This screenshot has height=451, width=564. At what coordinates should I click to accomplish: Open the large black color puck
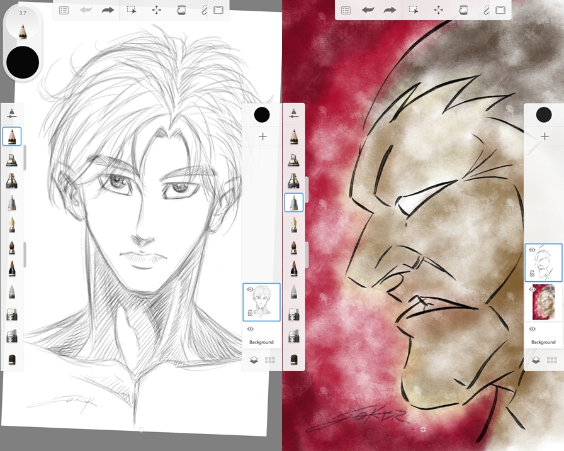(x=23, y=62)
